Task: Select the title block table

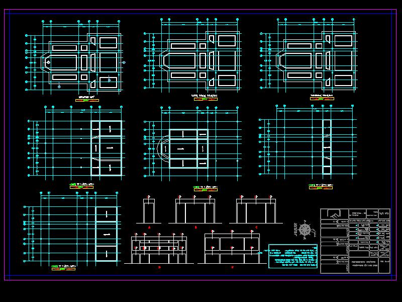Action: point(355,241)
